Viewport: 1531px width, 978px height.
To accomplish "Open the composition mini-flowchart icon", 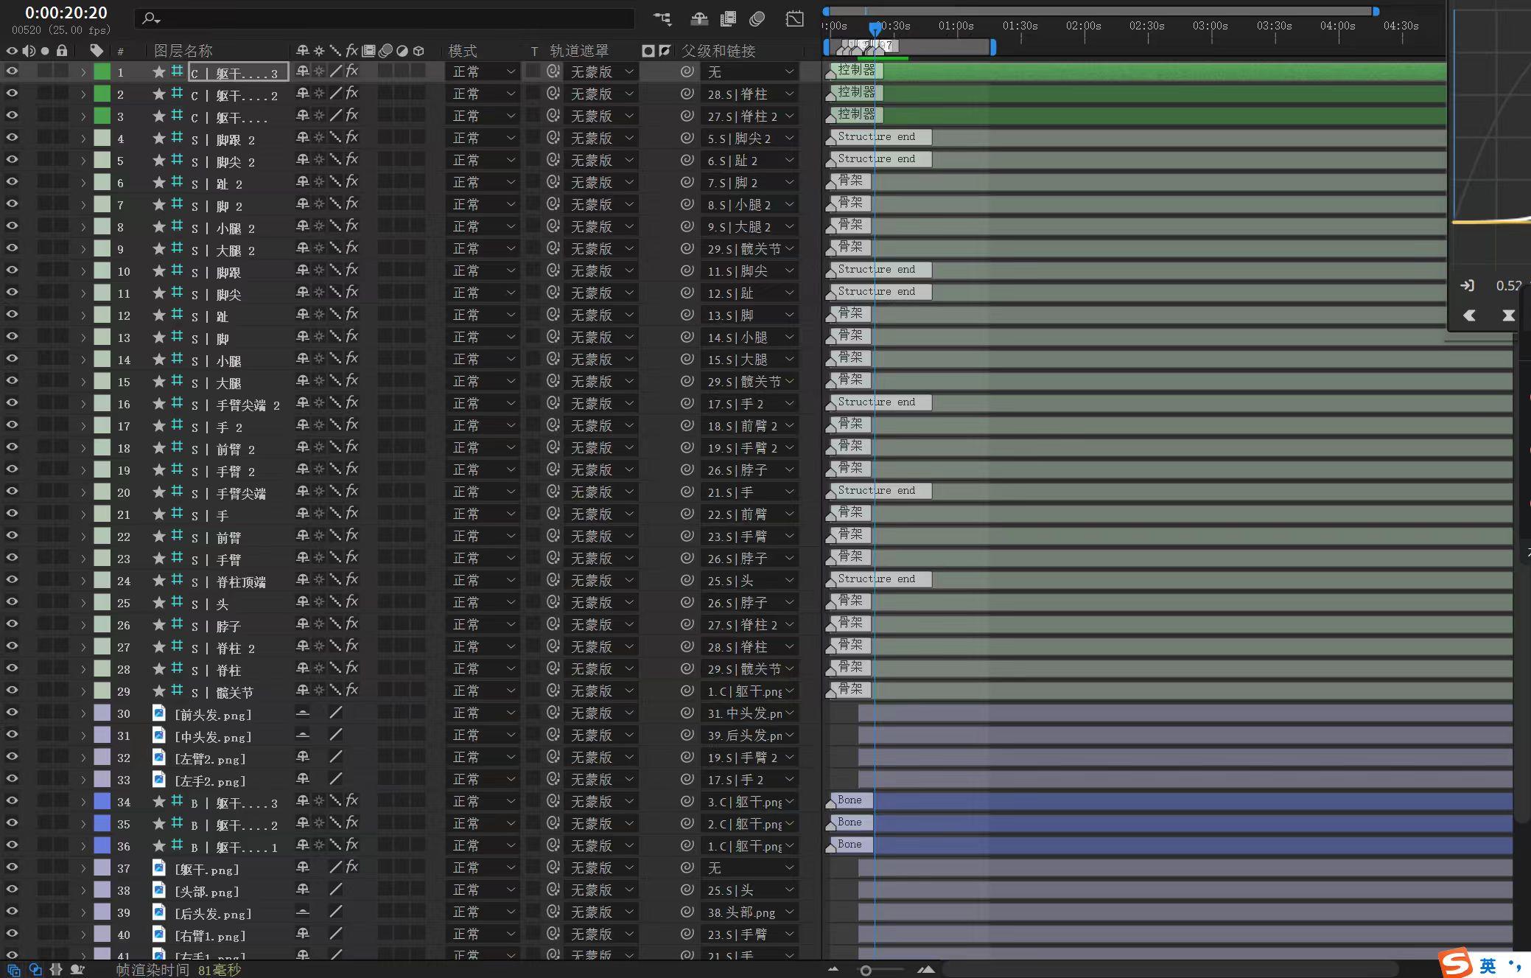I will (662, 19).
